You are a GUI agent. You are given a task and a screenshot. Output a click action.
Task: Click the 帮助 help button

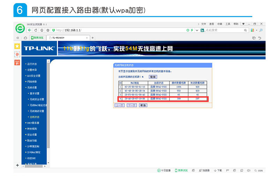click(143, 105)
